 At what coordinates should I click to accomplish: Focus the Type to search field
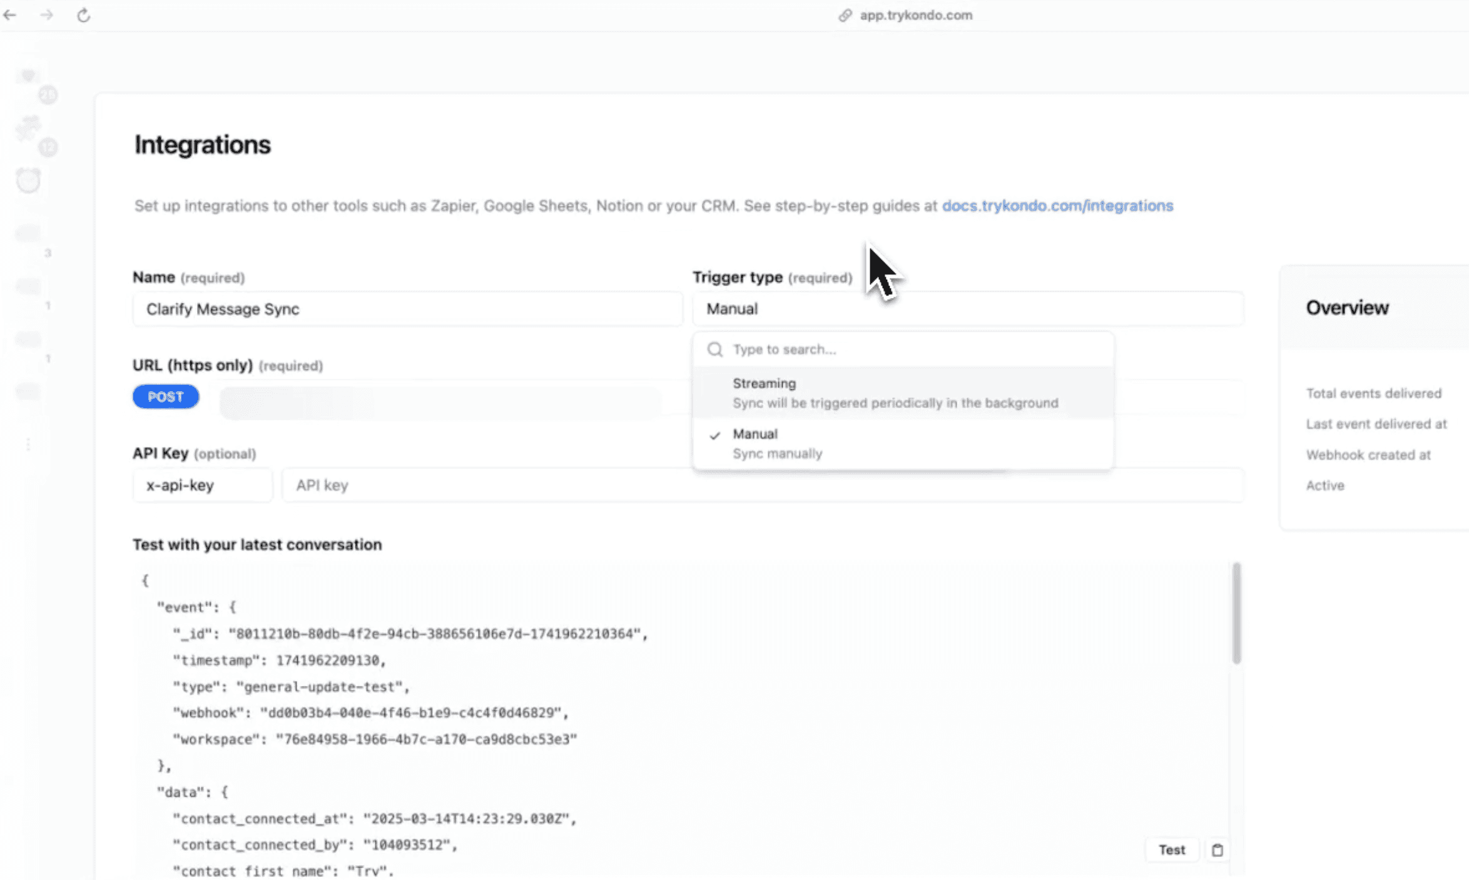pos(913,349)
